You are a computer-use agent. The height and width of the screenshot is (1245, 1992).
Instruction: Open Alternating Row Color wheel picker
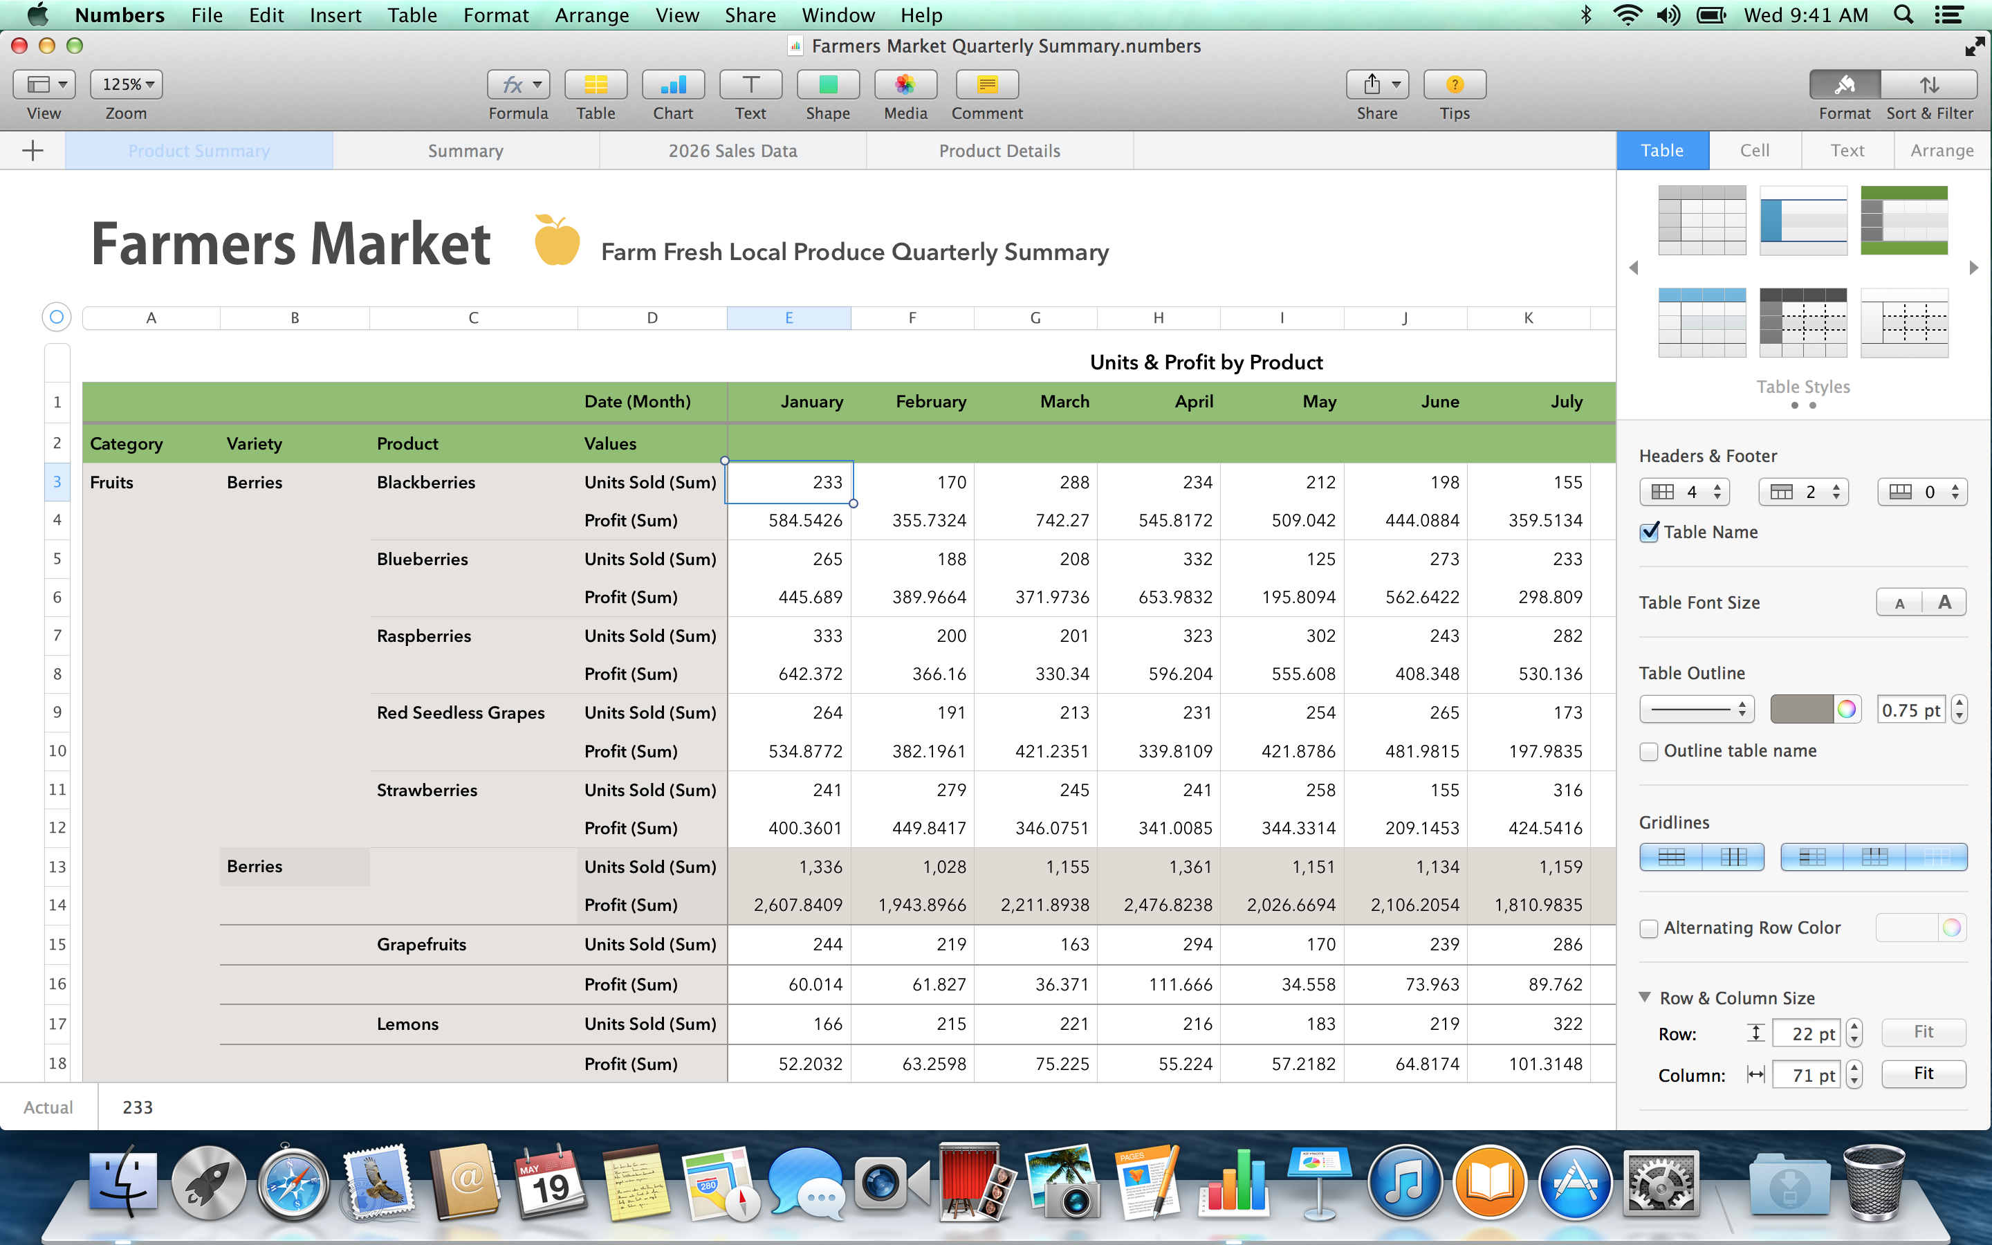click(x=1952, y=929)
